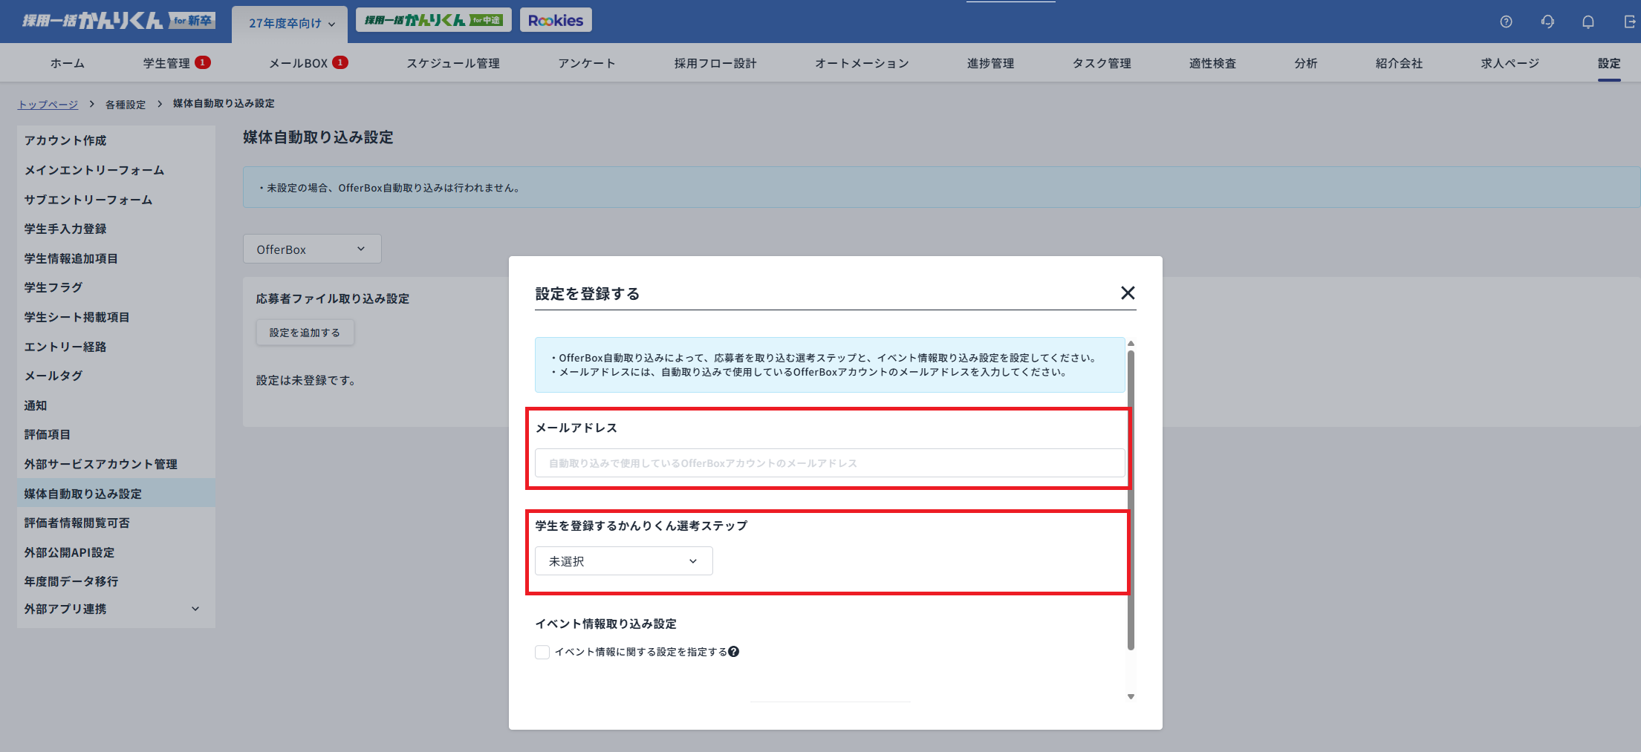1641x752 pixels.
Task: Open the スケジュール管理 menu item
Action: (453, 63)
